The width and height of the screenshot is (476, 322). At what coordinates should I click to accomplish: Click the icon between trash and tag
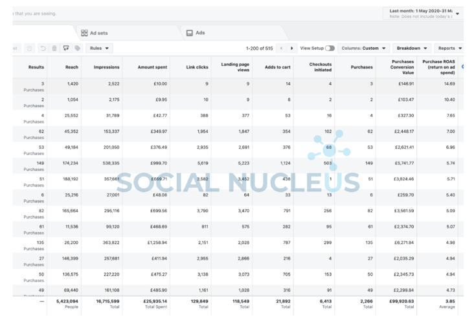65,48
